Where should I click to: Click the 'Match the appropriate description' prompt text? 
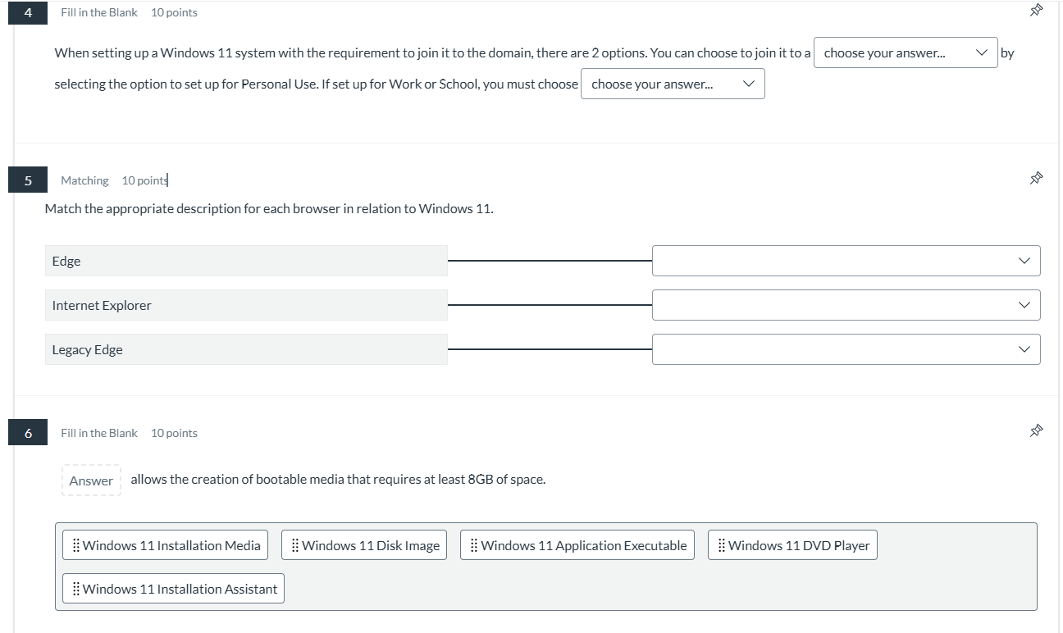click(x=269, y=208)
